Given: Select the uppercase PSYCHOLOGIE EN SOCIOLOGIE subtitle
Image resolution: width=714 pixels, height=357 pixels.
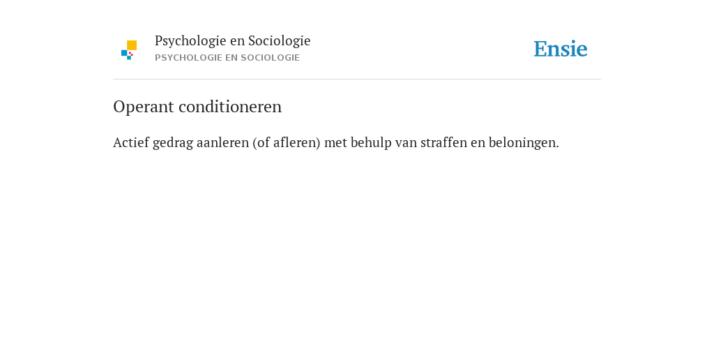Looking at the screenshot, I should [x=227, y=58].
